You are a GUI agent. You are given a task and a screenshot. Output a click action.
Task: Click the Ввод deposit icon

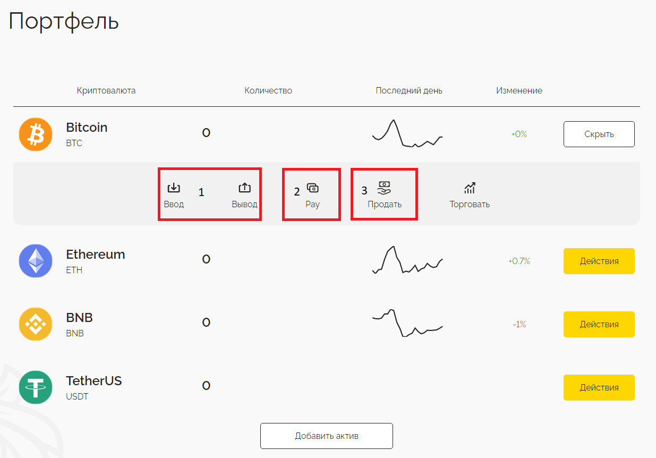point(174,188)
